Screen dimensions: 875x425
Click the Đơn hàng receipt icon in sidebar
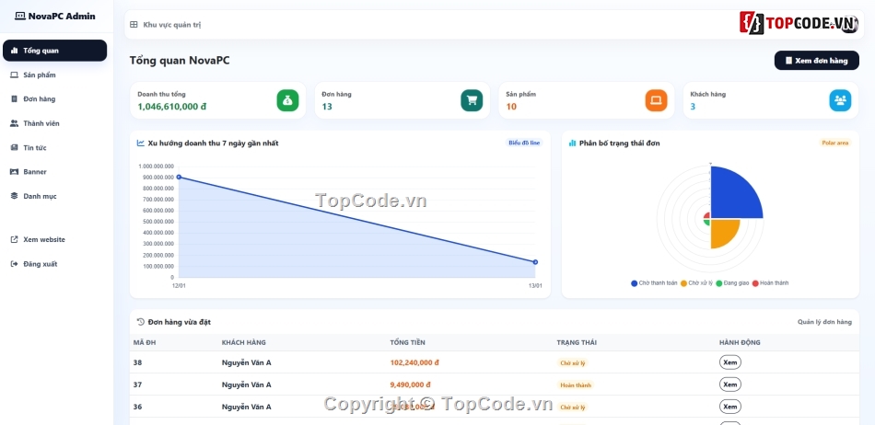point(15,99)
